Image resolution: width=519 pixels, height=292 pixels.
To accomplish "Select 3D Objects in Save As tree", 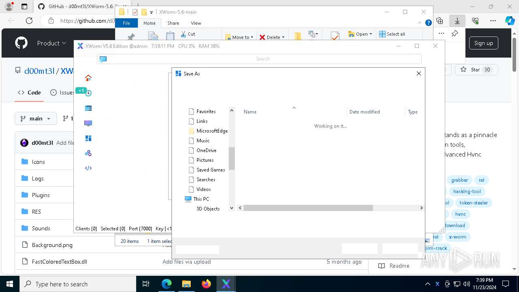I will [208, 209].
